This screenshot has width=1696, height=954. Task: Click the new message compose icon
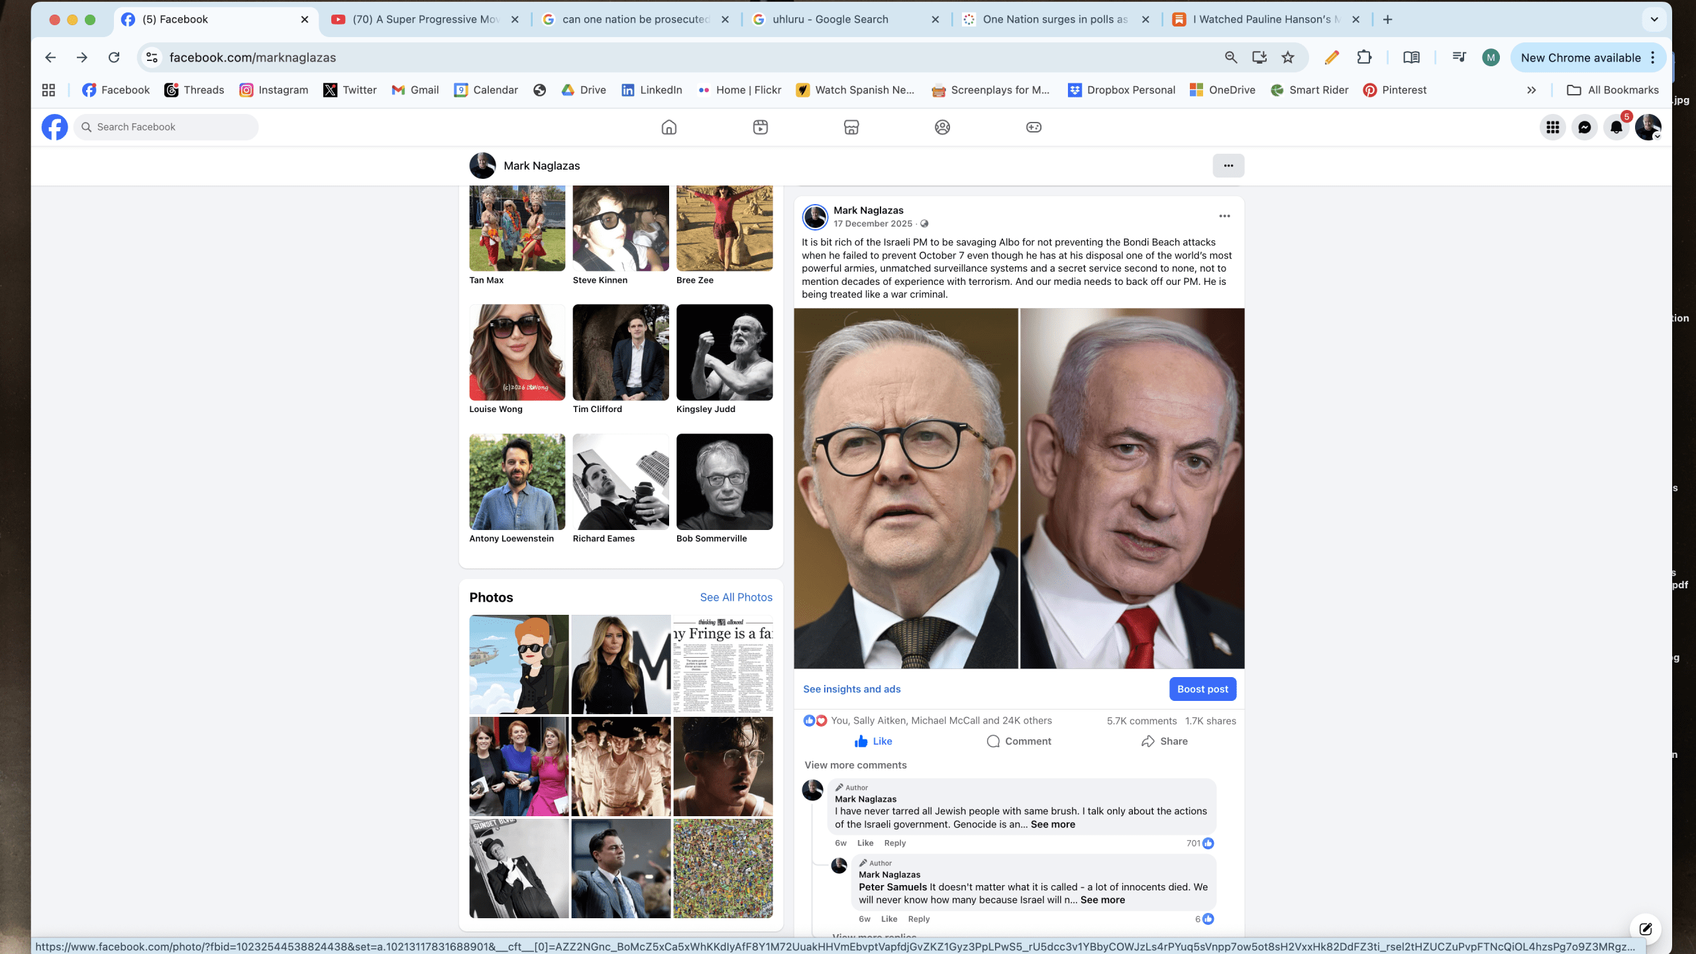coord(1646,929)
